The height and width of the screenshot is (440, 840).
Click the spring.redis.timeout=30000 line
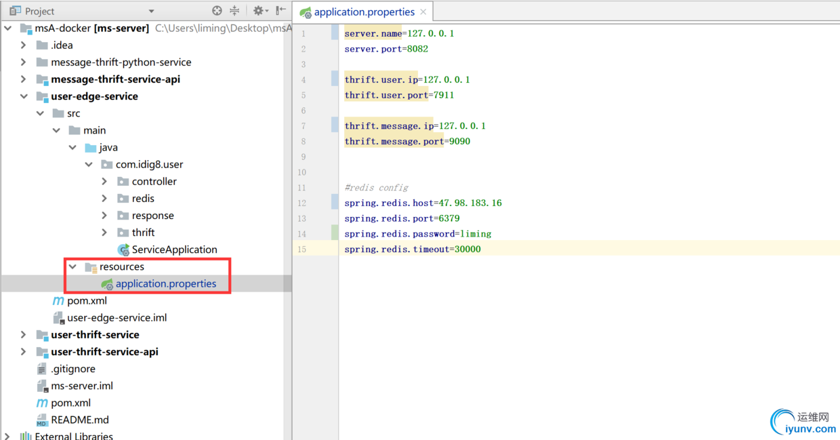413,249
